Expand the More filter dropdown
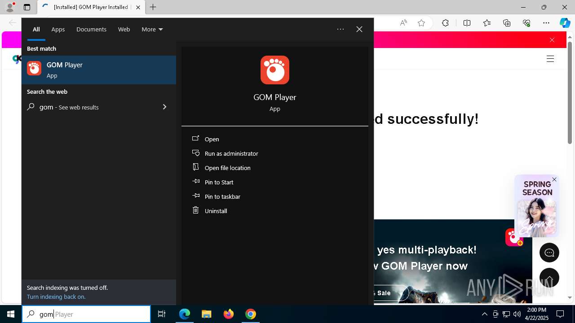575x323 pixels. point(152,29)
